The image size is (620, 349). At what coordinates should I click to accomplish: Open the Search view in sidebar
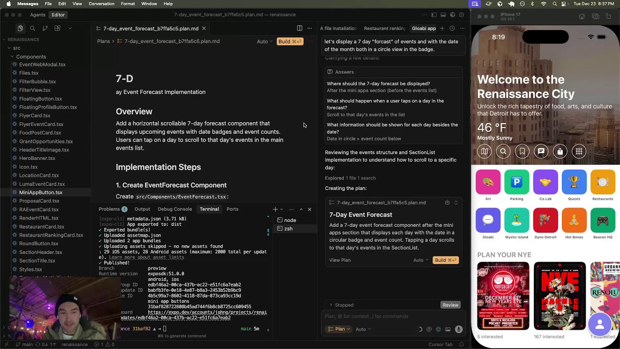click(x=32, y=28)
